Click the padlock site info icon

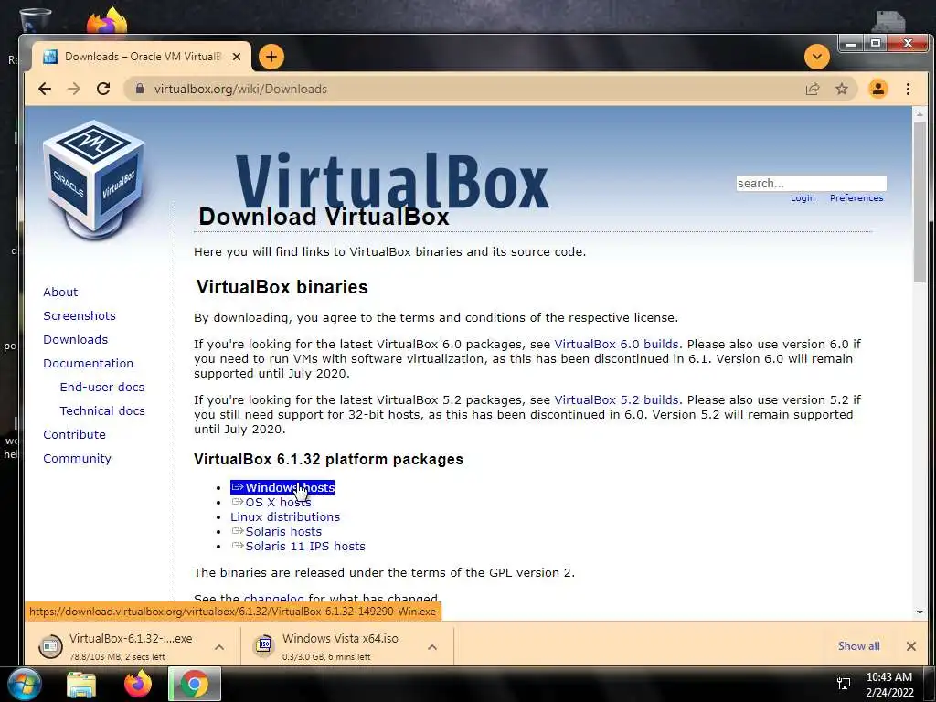click(x=140, y=89)
